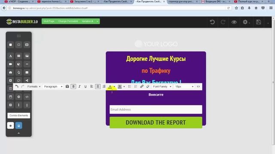Click the DOWNLOAD THE REPORT button
The image size is (275, 154).
(x=156, y=122)
